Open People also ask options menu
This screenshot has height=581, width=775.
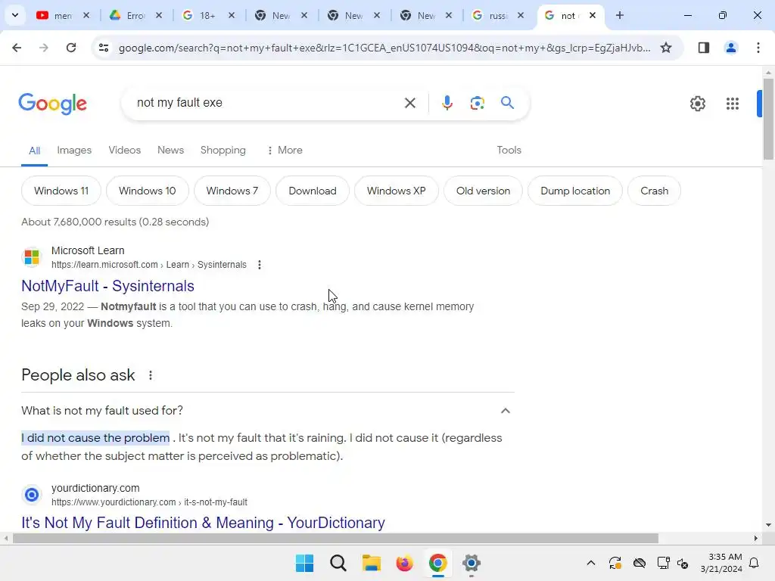coord(151,375)
